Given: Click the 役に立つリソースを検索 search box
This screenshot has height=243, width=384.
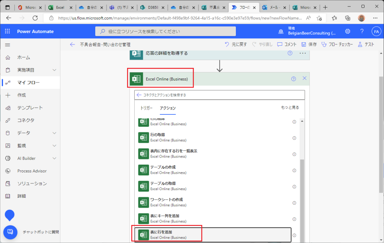Looking at the screenshot, I should (x=165, y=31).
